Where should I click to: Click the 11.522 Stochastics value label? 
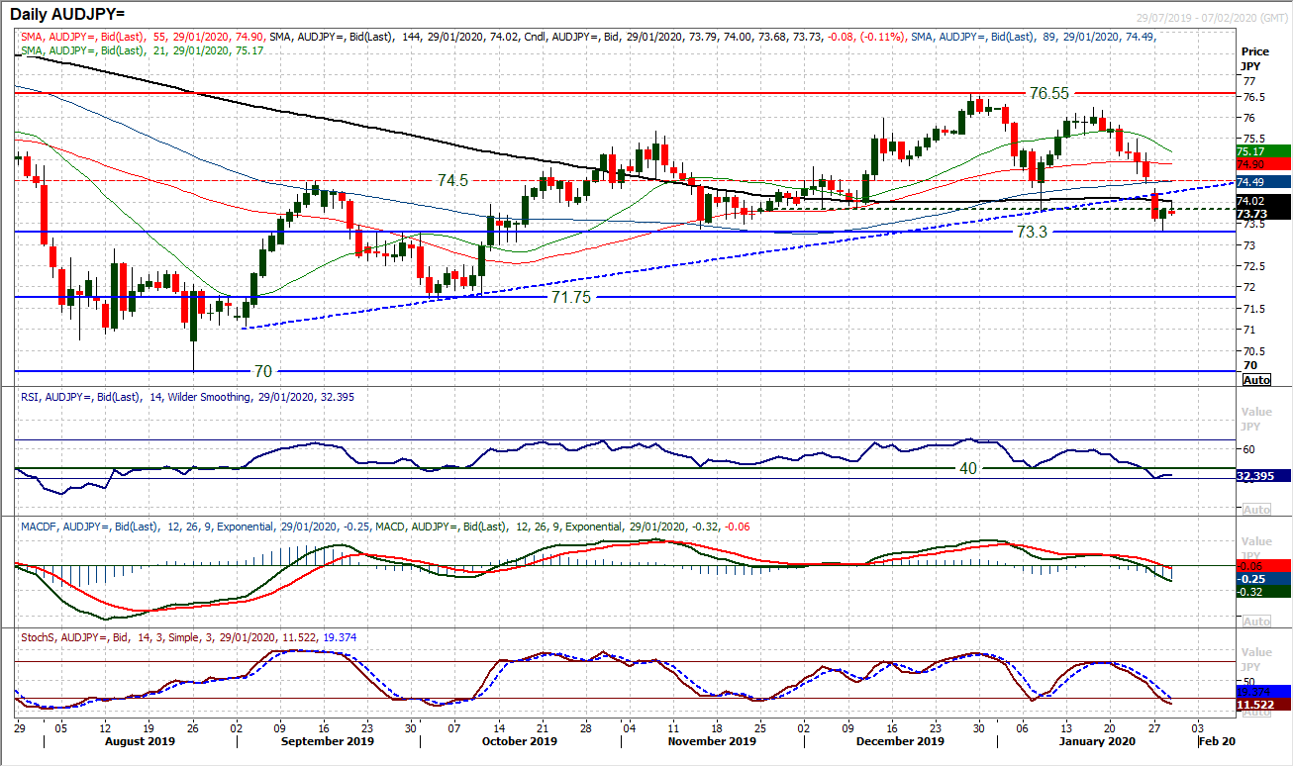click(1256, 705)
